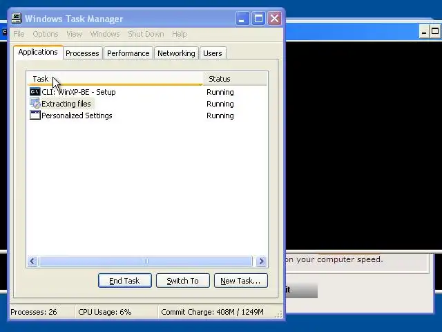The width and height of the screenshot is (442, 332).
Task: Open the Options menu
Action: pos(46,34)
